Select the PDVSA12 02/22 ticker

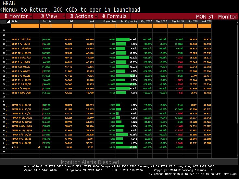click(22, 122)
